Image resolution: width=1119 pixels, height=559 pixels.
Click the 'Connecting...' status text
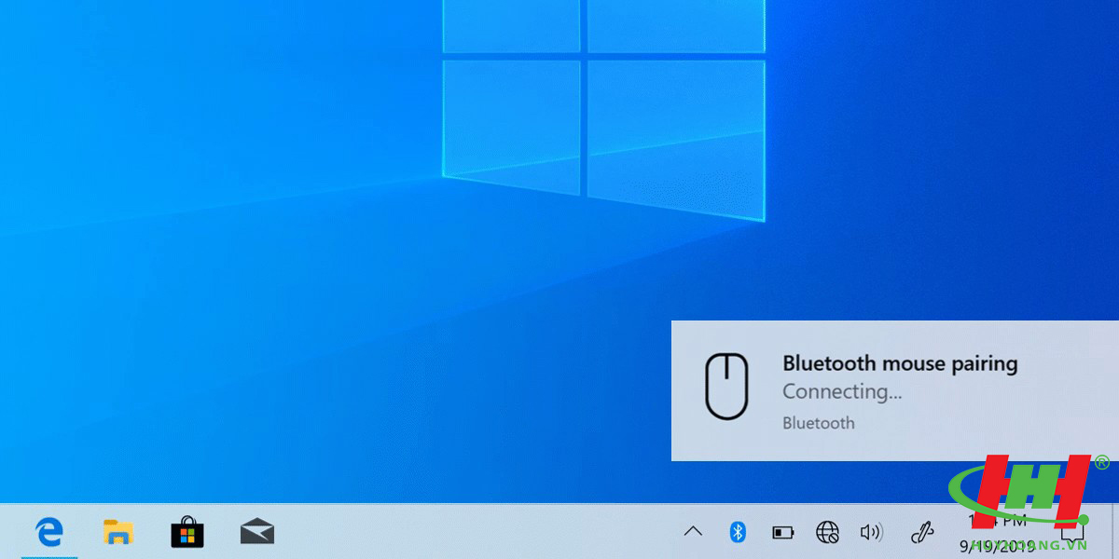coord(842,392)
